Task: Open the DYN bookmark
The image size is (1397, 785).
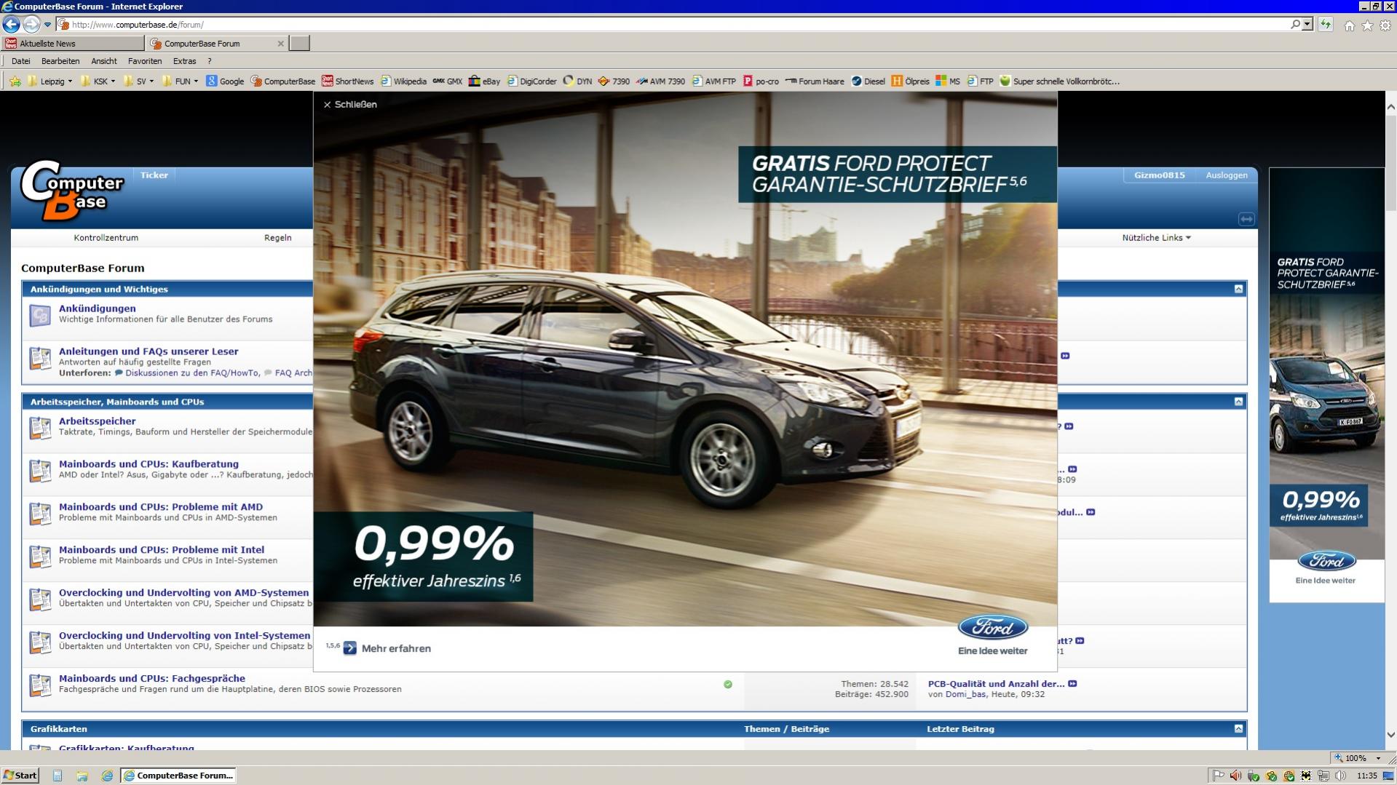Action: (x=577, y=81)
